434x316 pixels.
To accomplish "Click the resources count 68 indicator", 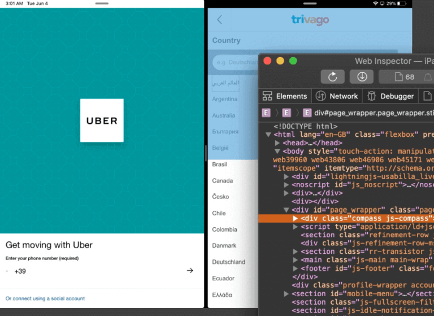I will [405, 77].
